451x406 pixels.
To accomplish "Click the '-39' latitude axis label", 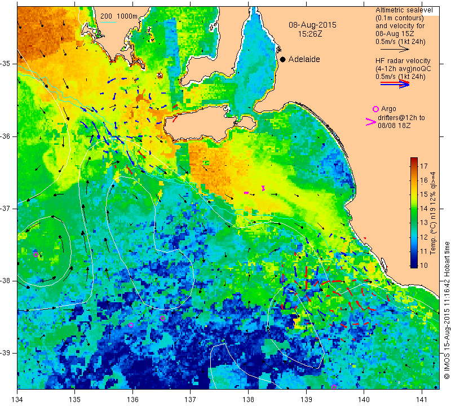I will click(x=6, y=353).
